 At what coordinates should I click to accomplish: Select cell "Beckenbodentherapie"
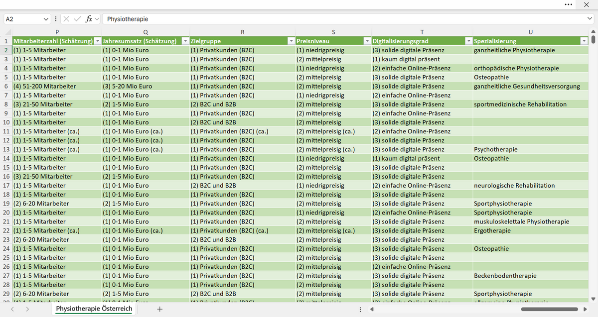530,276
